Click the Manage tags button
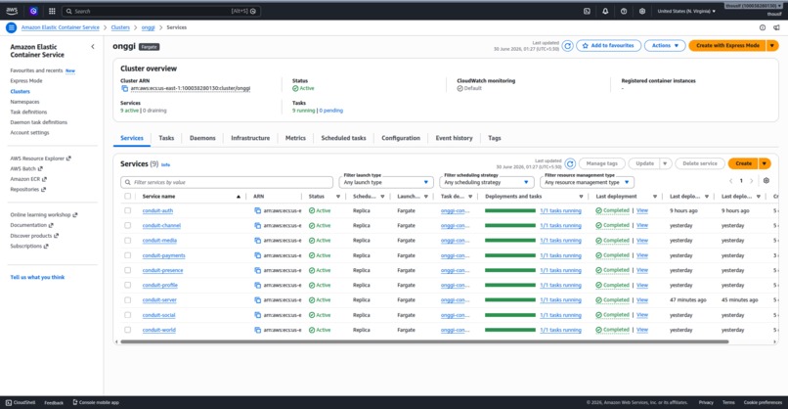 pos(602,163)
